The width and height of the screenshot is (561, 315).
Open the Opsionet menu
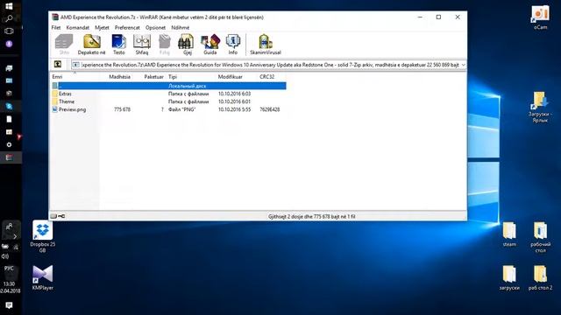[155, 27]
